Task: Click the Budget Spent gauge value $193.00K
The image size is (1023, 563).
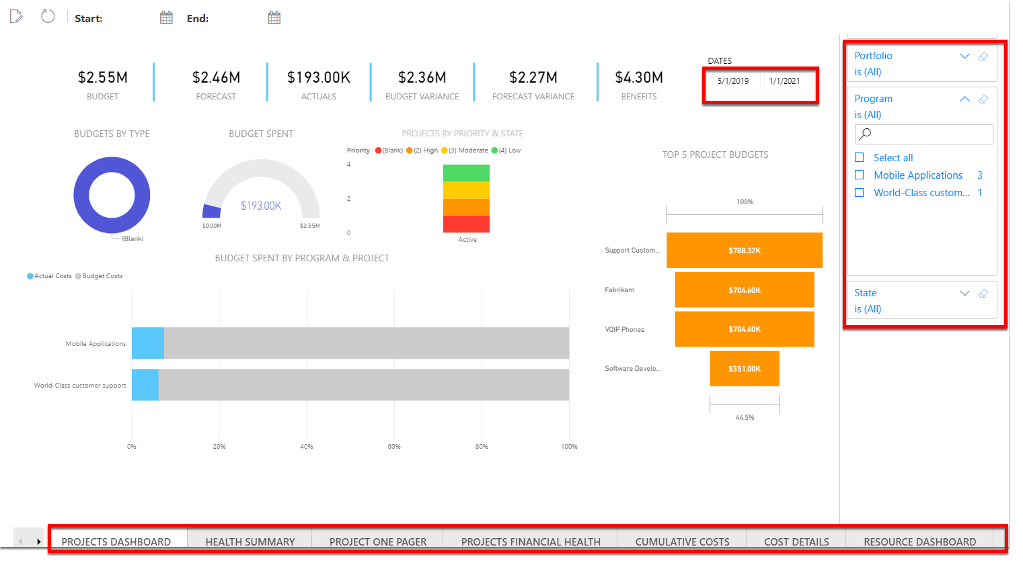Action: pyautogui.click(x=261, y=206)
